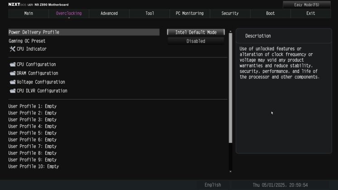The height and width of the screenshot is (190, 338).
Task: Click the DRAM Configuration folder icon
Action: [x=12, y=73]
